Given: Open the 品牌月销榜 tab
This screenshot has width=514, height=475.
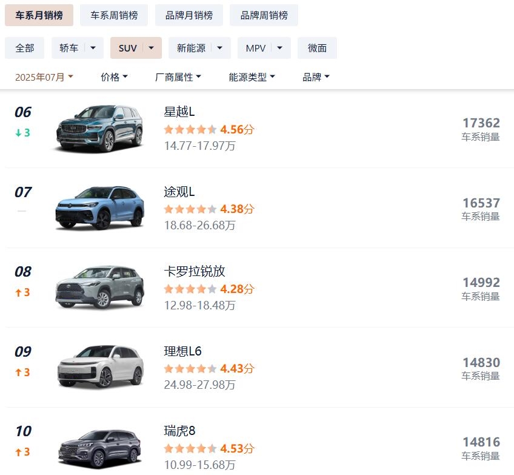Looking at the screenshot, I should click(189, 15).
